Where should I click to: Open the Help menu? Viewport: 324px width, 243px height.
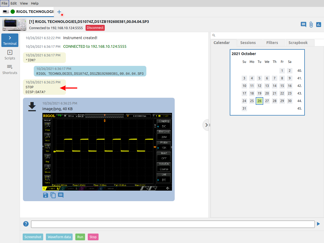(35, 3)
